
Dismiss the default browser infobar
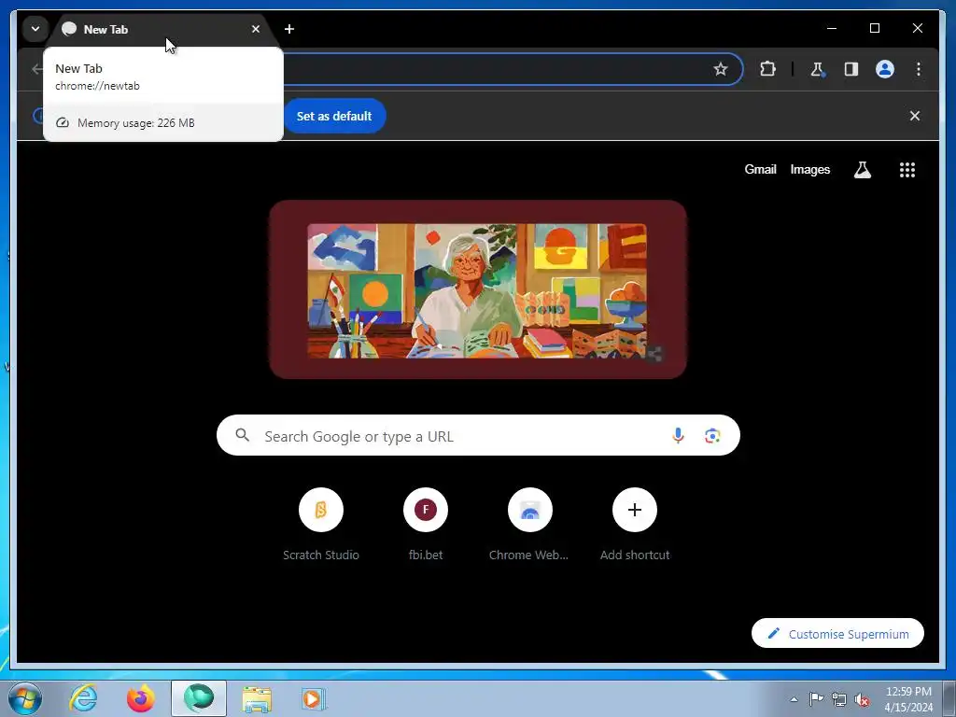pos(915,116)
